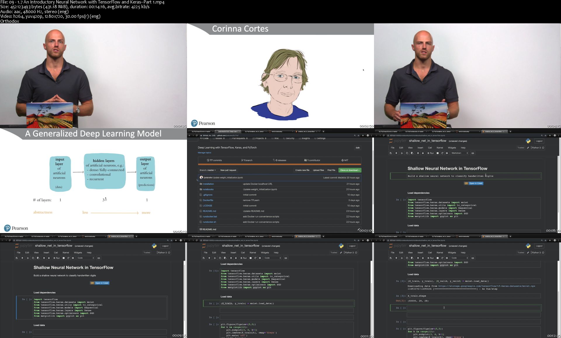The height and width of the screenshot is (338, 561).
Task: Click restart-and-run-all icon in 00:08:30 frame
Action: click(x=447, y=153)
